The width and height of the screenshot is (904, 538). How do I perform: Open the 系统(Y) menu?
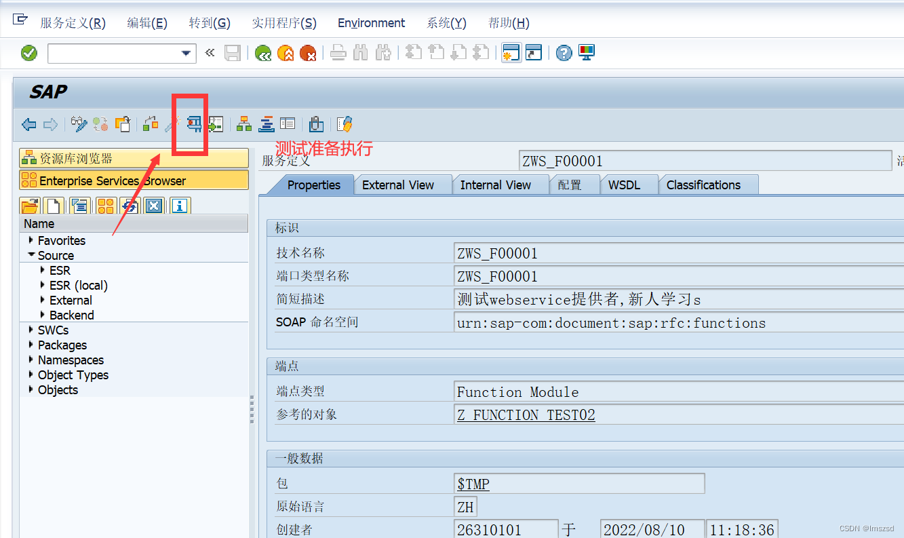447,23
